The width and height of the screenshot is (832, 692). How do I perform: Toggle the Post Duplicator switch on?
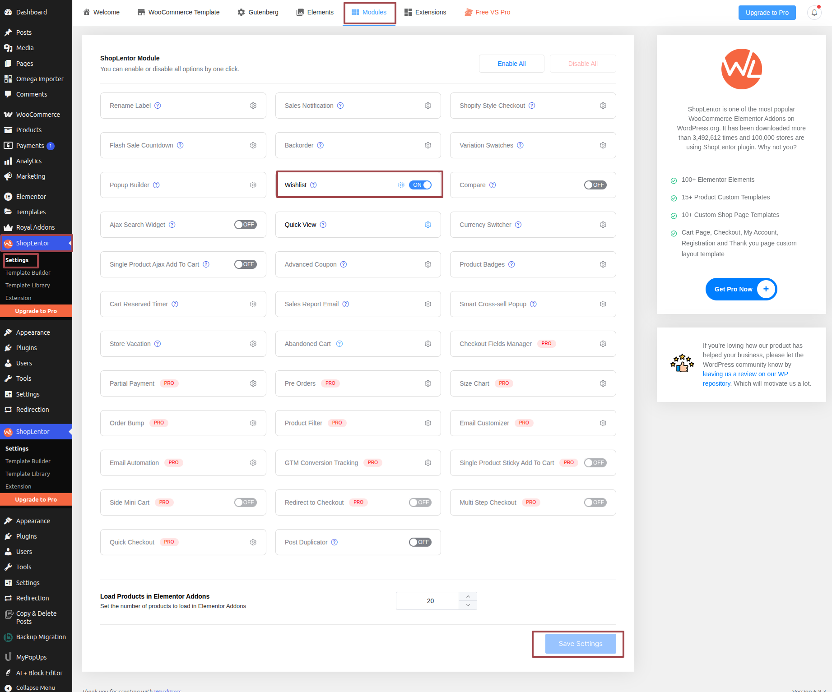[x=420, y=542]
